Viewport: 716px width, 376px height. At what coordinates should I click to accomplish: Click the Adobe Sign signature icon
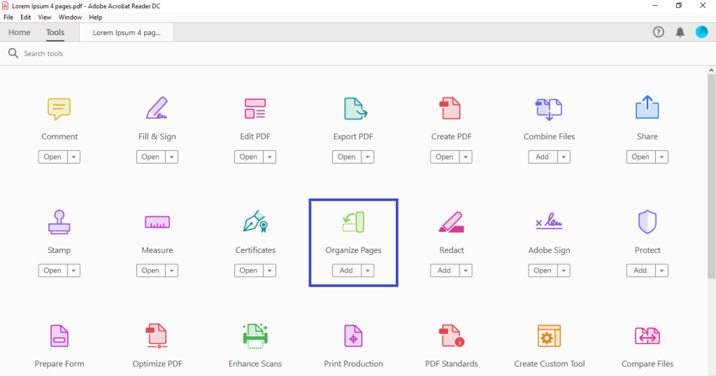pos(549,222)
